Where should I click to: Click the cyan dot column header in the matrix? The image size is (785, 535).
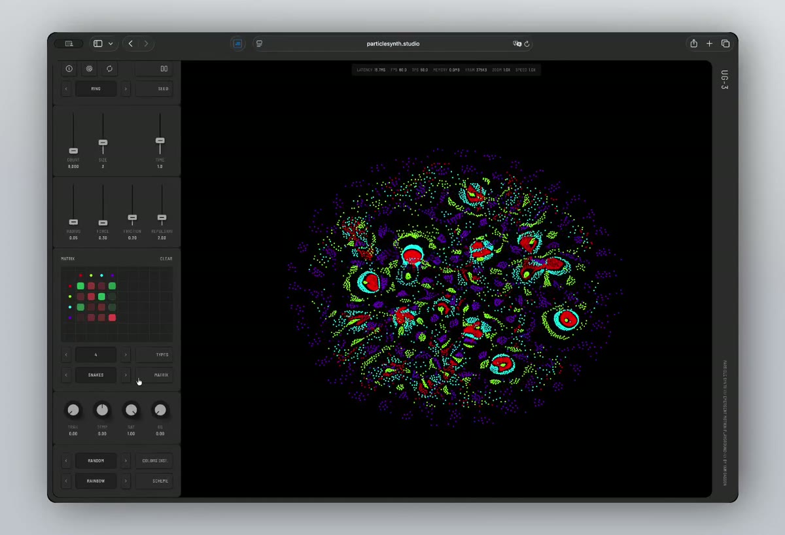(101, 275)
